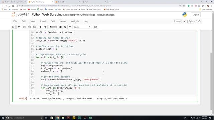
Task: Restart kernel and rerun all icon
Action: (70, 27)
